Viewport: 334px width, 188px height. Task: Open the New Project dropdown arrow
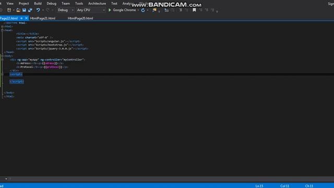[x=14, y=10]
